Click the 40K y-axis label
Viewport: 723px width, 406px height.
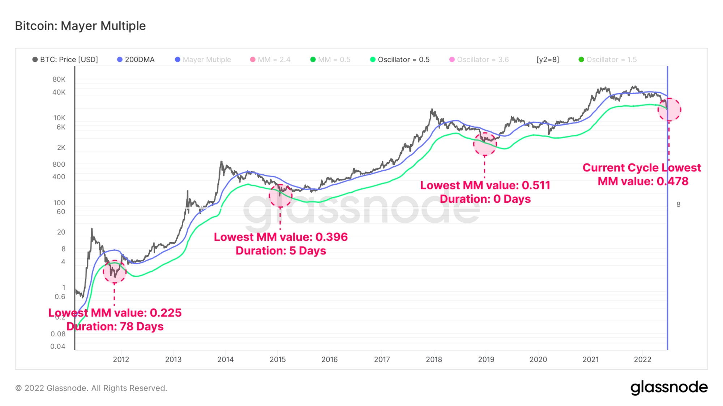click(x=59, y=92)
